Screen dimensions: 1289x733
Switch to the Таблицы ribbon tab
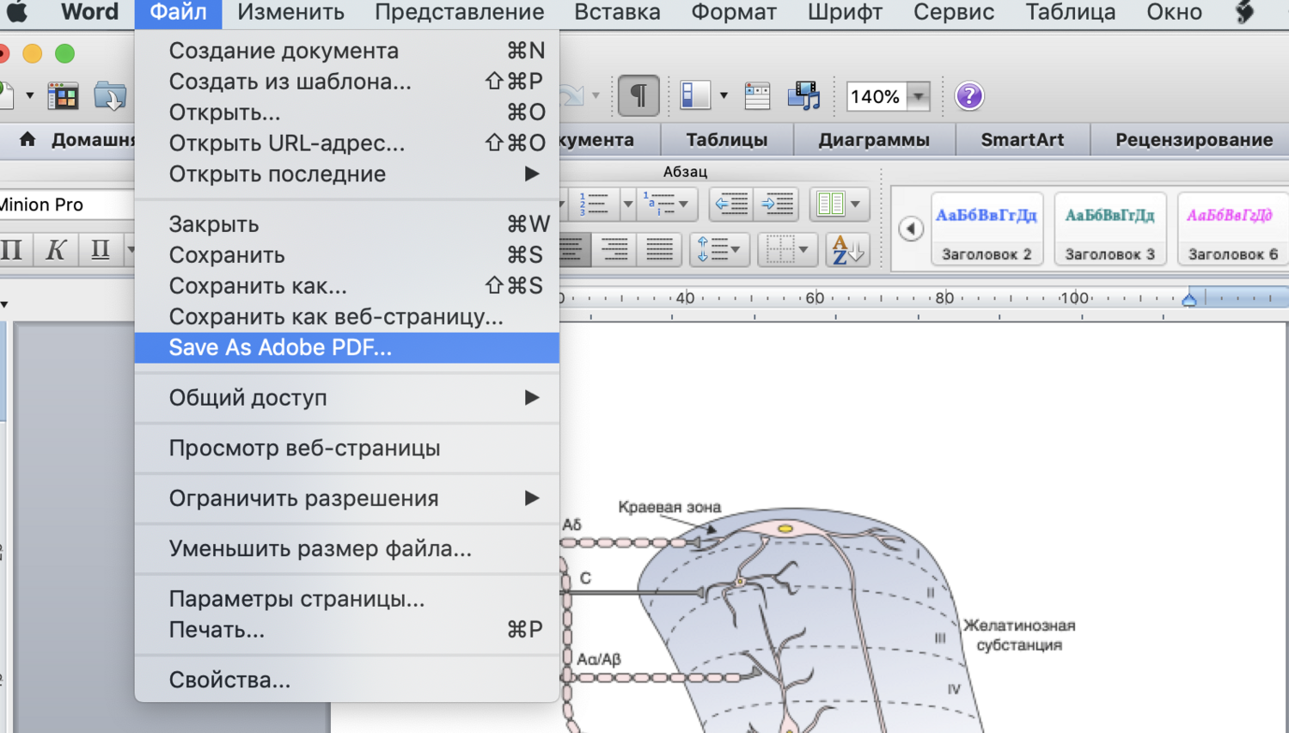point(726,139)
